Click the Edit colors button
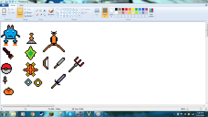 (x=151, y=13)
